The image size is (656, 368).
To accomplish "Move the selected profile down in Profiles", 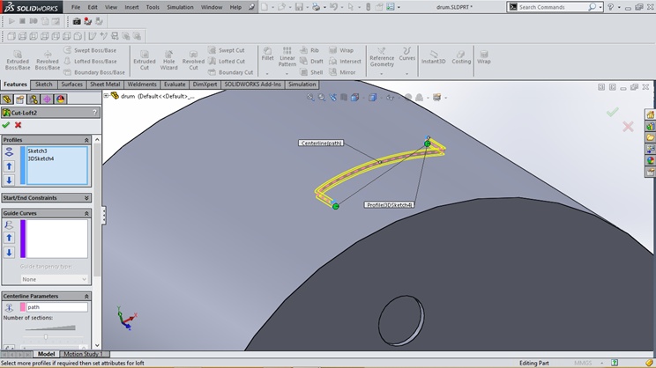I will click(x=9, y=180).
